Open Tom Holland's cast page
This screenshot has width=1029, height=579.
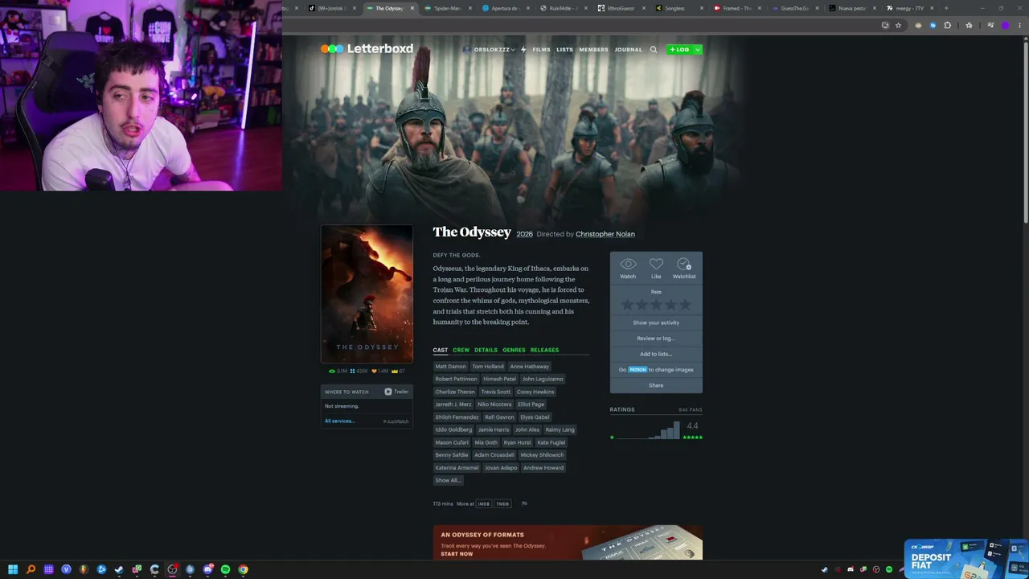click(488, 367)
